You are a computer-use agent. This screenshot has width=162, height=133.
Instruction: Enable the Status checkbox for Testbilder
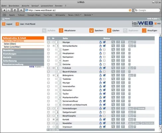tap(104, 79)
